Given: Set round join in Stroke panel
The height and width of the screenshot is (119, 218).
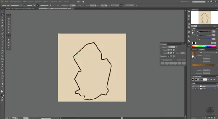Looking at the screenshot, I should pyautogui.click(x=171, y=53).
